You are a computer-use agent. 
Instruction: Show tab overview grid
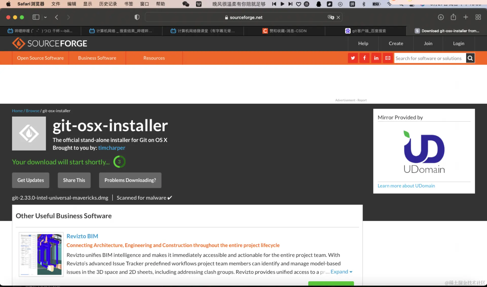coord(478,17)
